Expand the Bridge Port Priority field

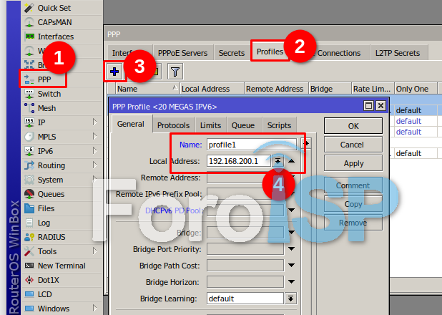291,249
